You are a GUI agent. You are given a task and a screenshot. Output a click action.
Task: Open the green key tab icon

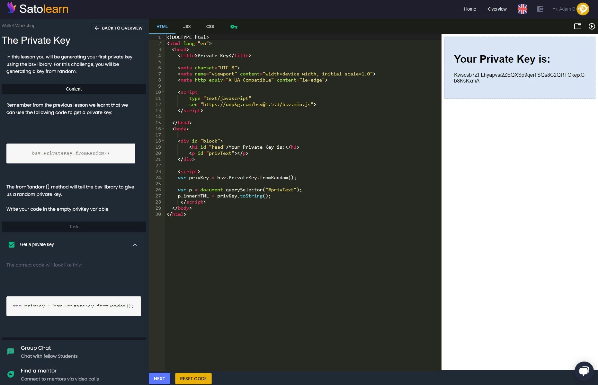click(234, 27)
